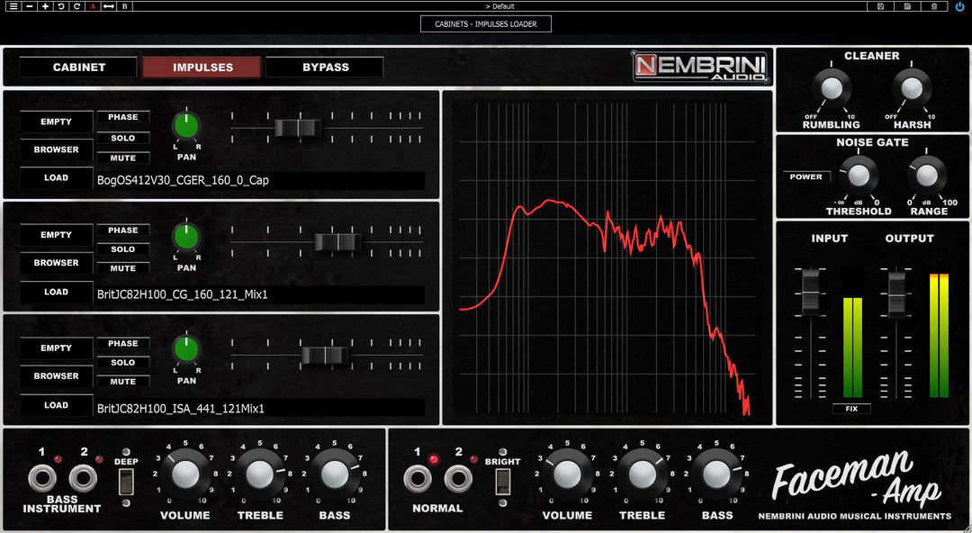Click the BogOS412V30 slot level slider handle

[298, 128]
